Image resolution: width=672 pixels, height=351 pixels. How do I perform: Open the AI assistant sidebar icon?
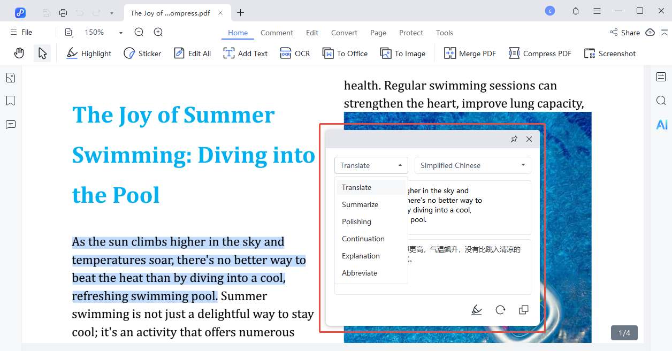(x=661, y=125)
